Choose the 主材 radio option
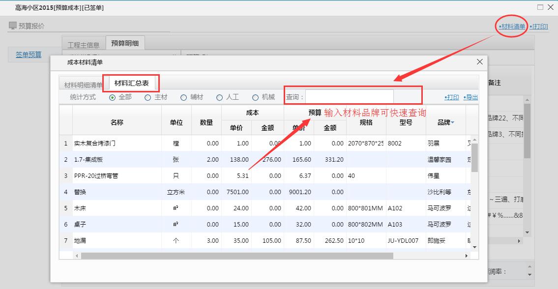Image resolution: width=558 pixels, height=289 pixels. pos(147,97)
